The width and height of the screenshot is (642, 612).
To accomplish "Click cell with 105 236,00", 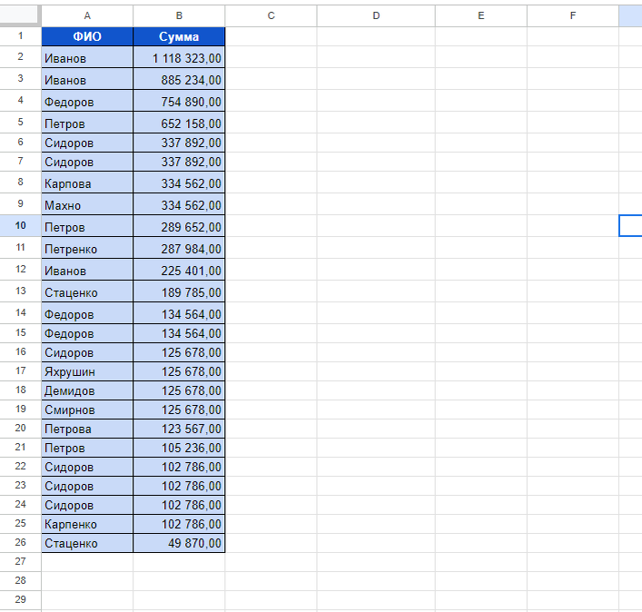I will click(179, 448).
